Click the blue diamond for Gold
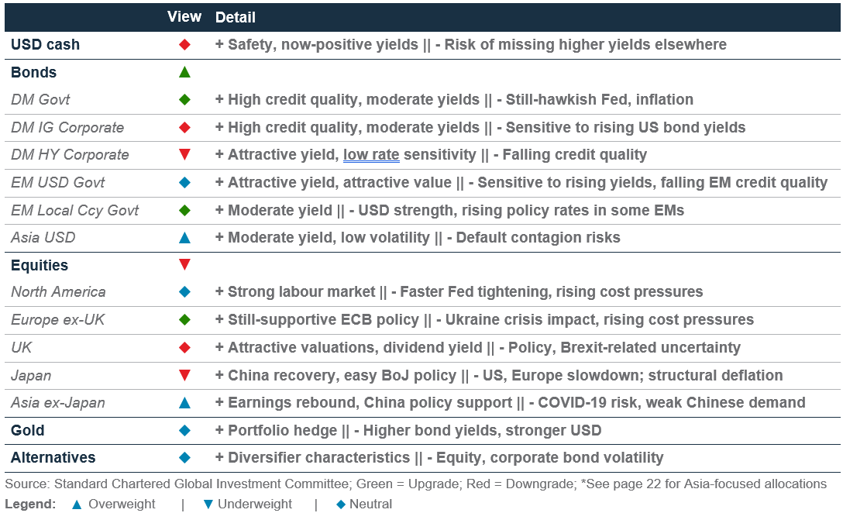This screenshot has height=513, width=843. [x=184, y=431]
